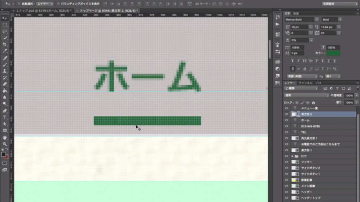This screenshot has width=360, height=202.
Task: Select the History Brush tool
Action: (x=5, y=77)
